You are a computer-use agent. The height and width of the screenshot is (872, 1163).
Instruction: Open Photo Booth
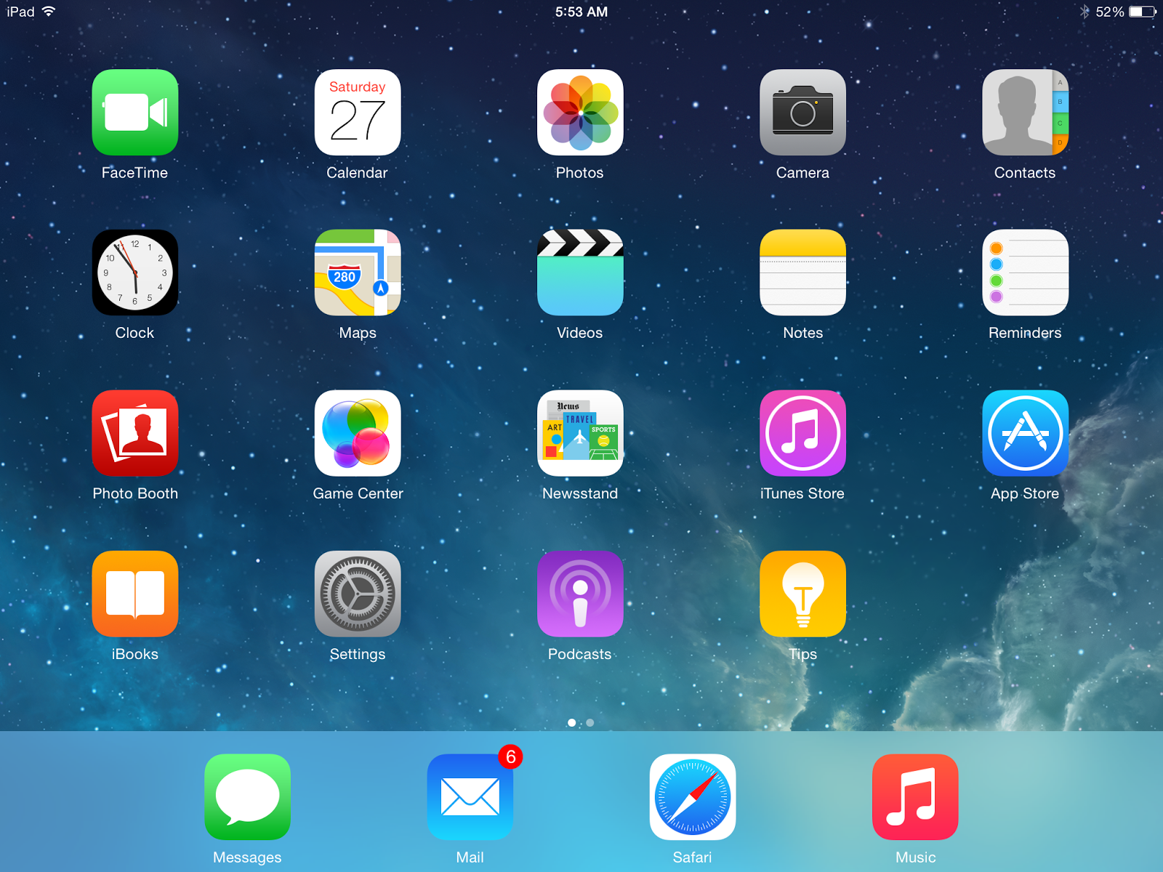135,434
